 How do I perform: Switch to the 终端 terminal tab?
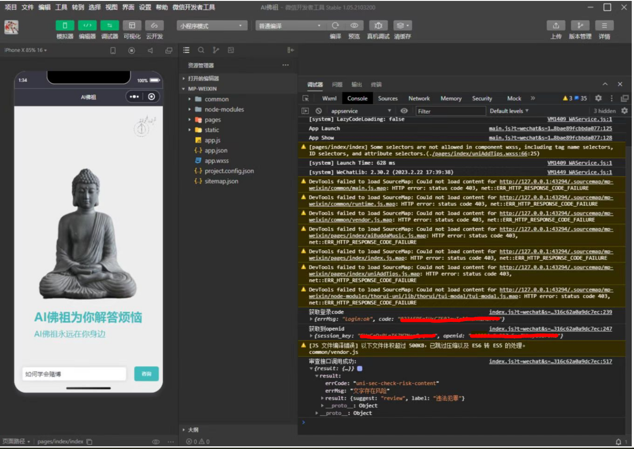point(376,84)
